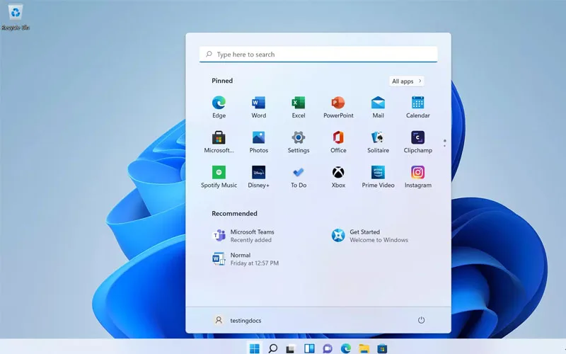The width and height of the screenshot is (566, 354).
Task: Launch PowerPoint pinned app
Action: pos(338,107)
